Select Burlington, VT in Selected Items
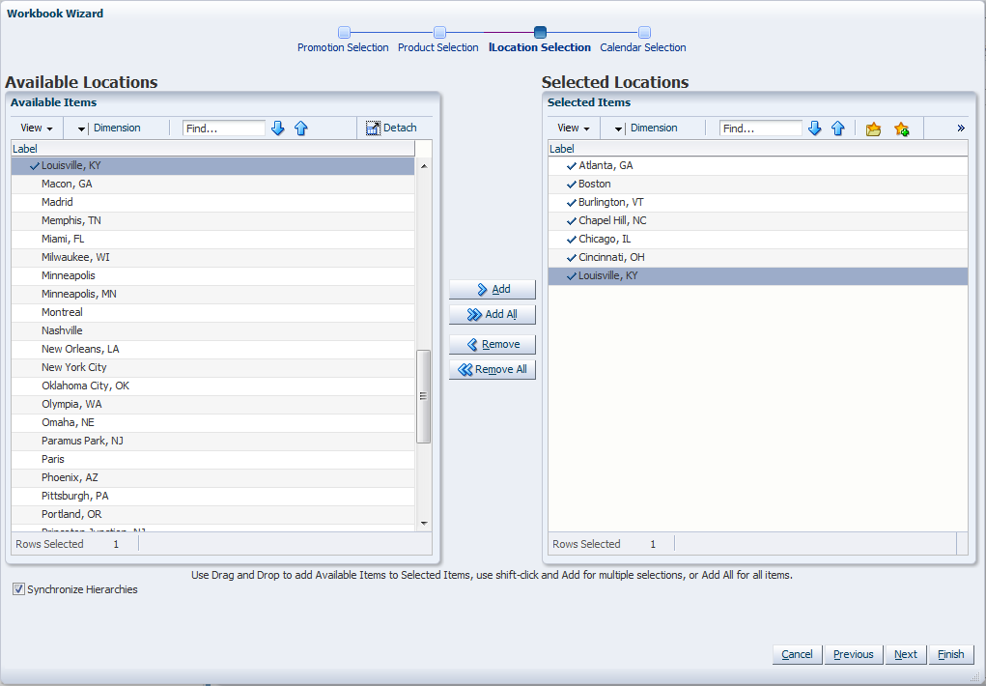This screenshot has height=686, width=986. point(758,202)
